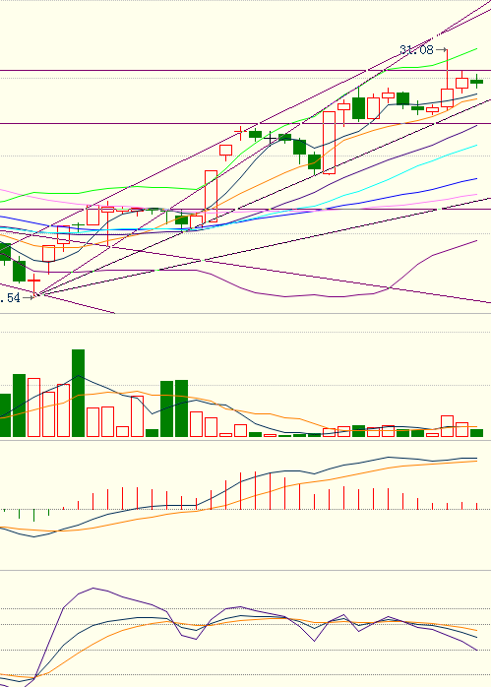The width and height of the screenshot is (491, 687).
Task: Select the lowest horizontal purple line
Action: (245, 209)
